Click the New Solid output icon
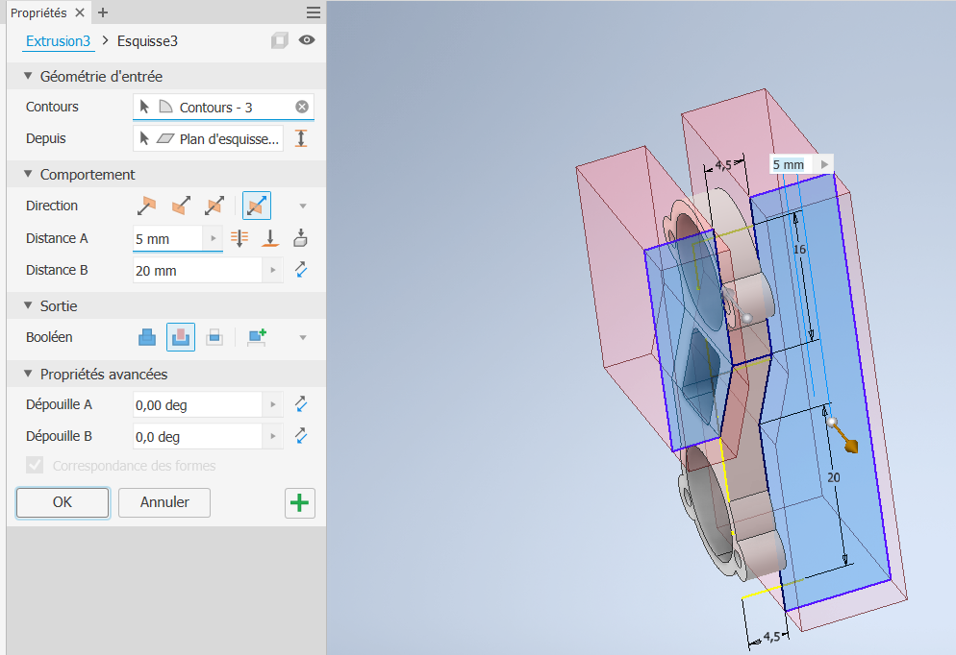Viewport: 956px width, 655px height. coord(257,337)
